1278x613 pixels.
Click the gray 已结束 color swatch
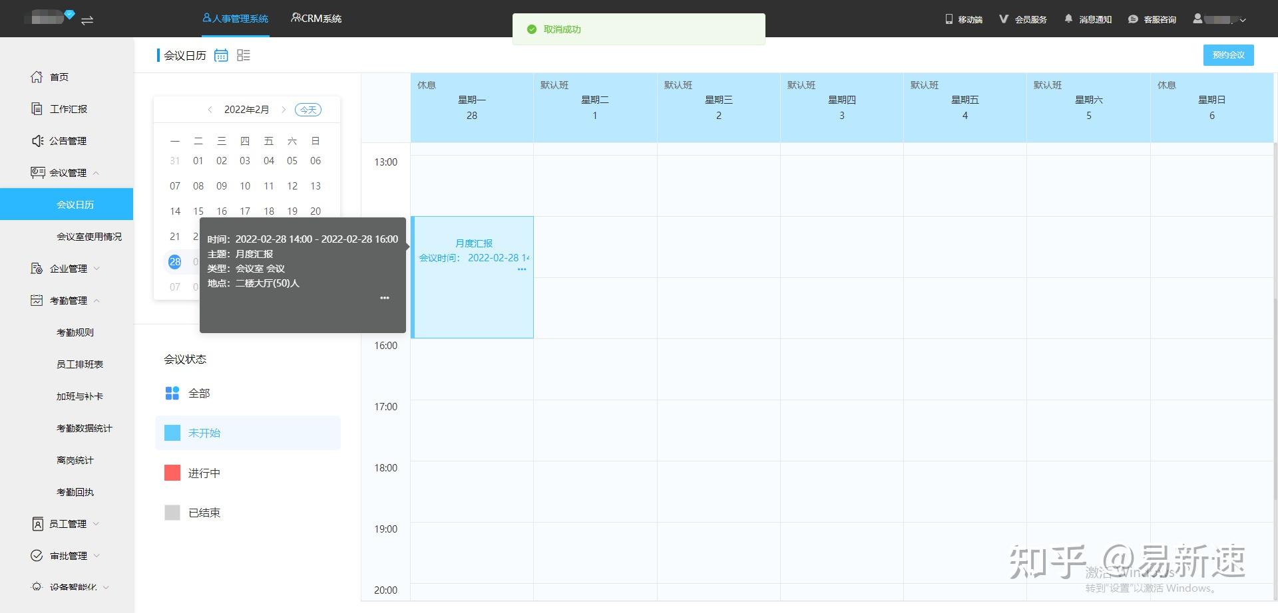click(172, 513)
